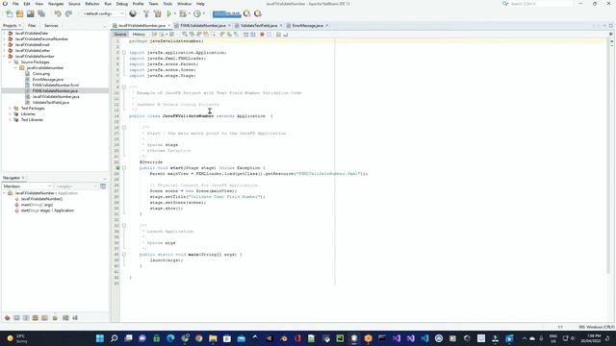Select JavaFXValidateNumber() constructor in Navigator

click(41, 199)
